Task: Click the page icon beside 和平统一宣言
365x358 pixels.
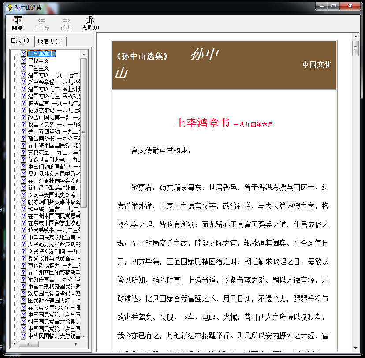Action: pyautogui.click(x=23, y=209)
